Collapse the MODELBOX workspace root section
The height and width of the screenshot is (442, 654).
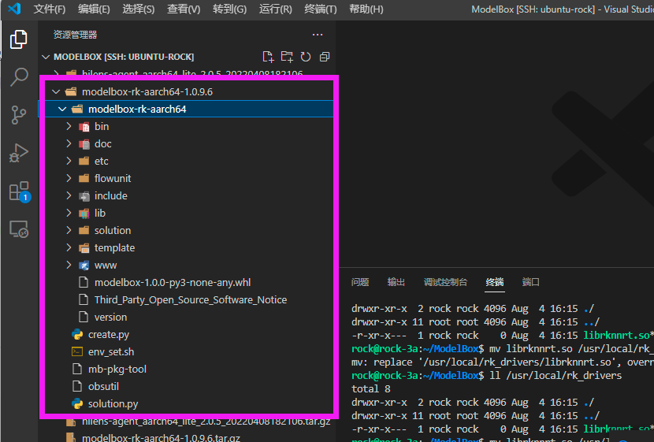pos(46,57)
